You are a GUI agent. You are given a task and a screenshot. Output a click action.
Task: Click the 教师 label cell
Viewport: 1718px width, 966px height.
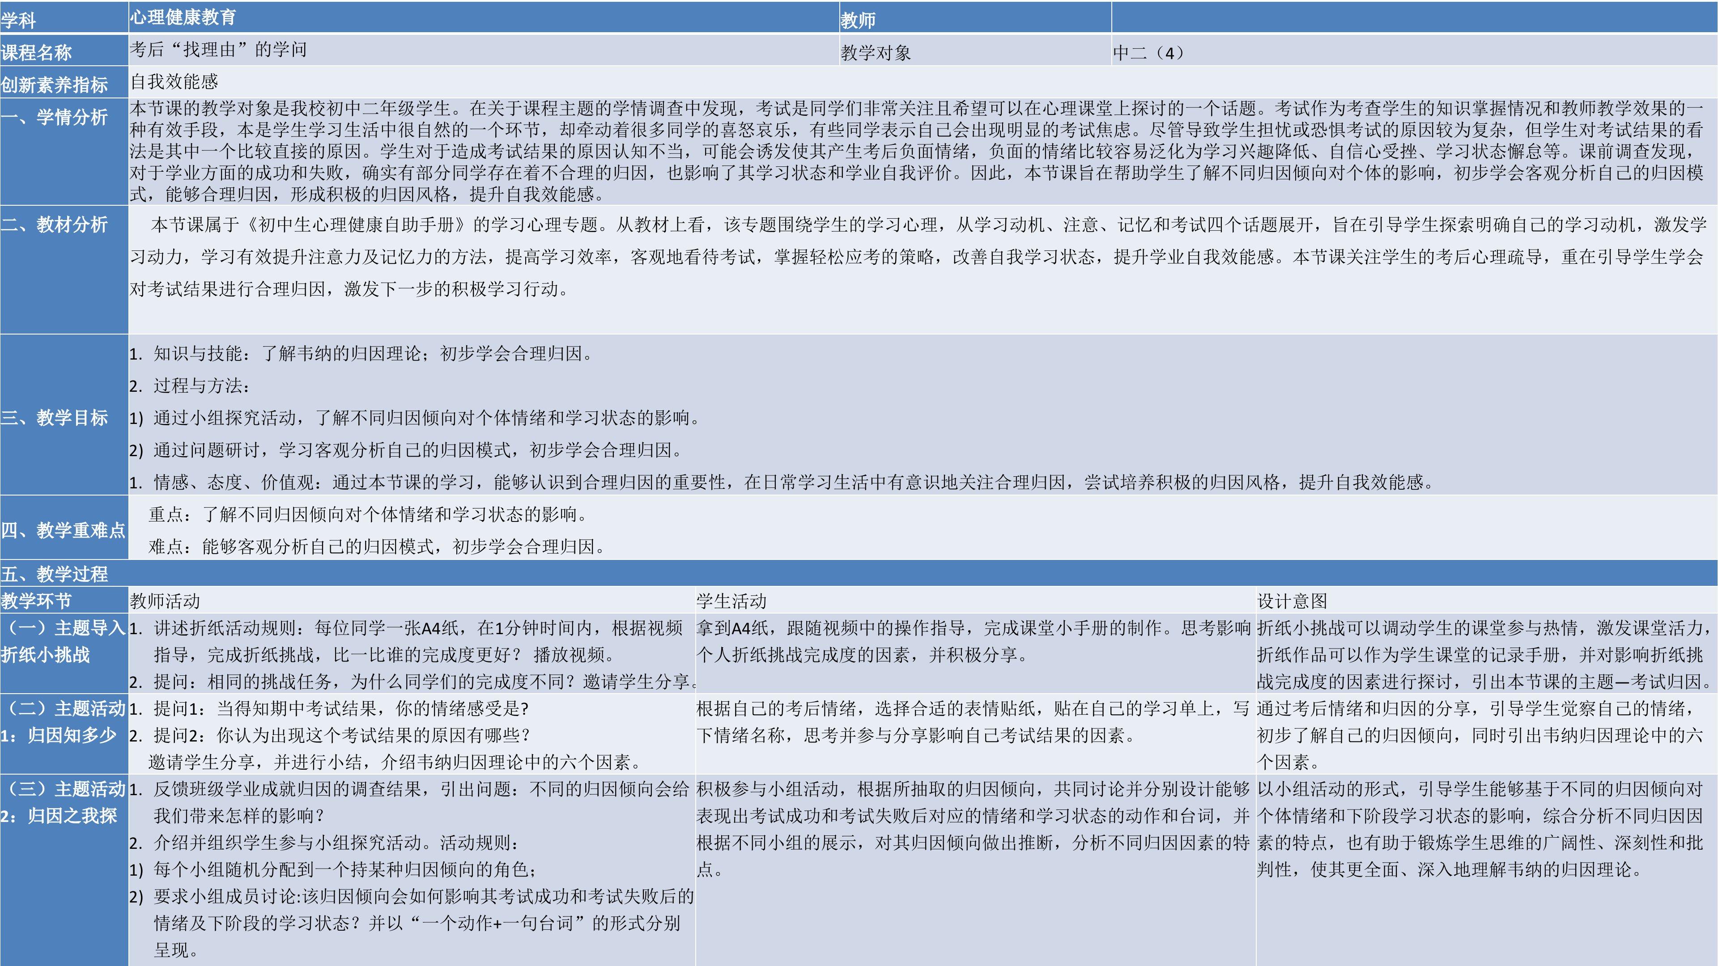pos(858,20)
